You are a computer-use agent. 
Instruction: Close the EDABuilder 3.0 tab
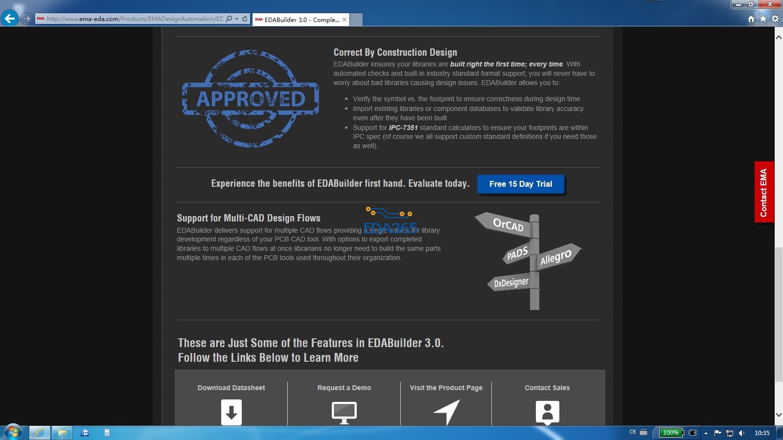point(345,20)
